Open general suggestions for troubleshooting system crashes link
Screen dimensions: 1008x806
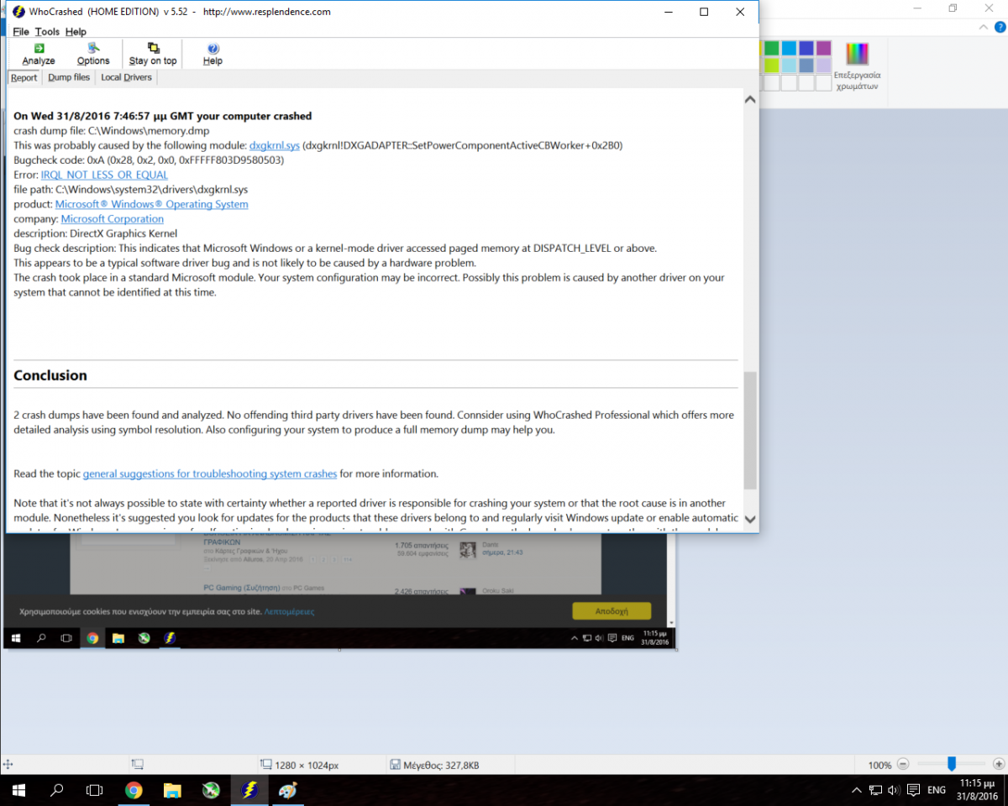point(210,474)
